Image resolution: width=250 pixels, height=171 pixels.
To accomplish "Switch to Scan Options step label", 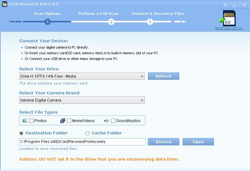I will (x=47, y=14).
